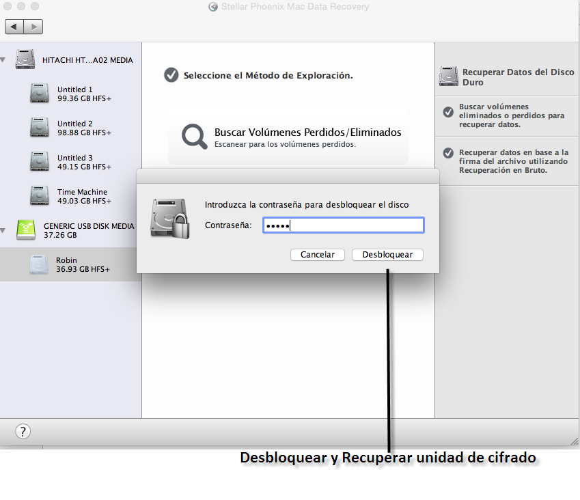Click Escanear para los volúmenes perdidos text
The width and height of the screenshot is (580, 500).
tap(285, 144)
